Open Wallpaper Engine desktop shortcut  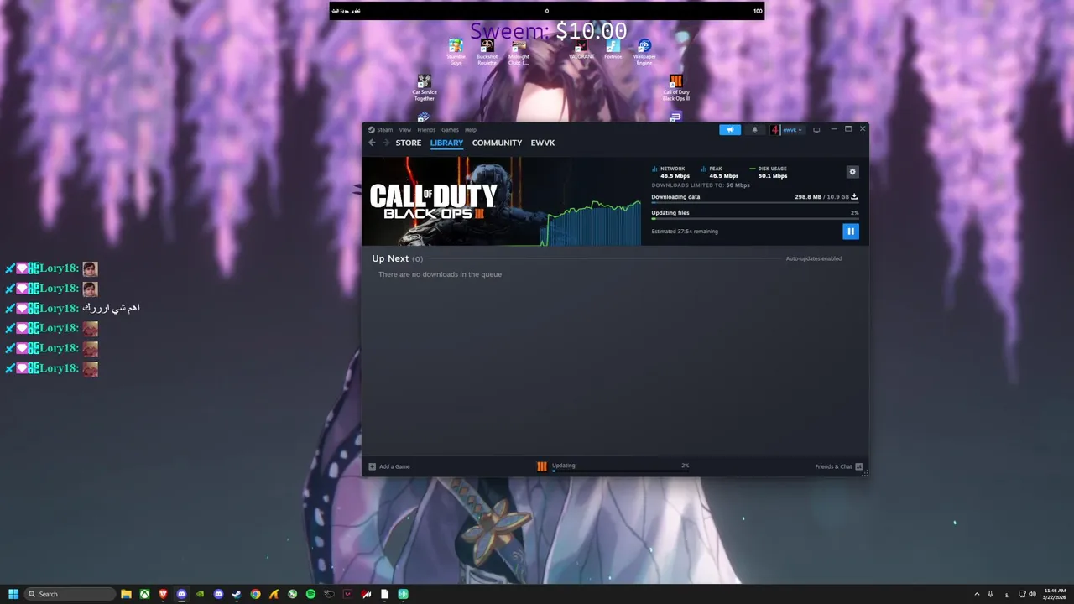coord(644,52)
